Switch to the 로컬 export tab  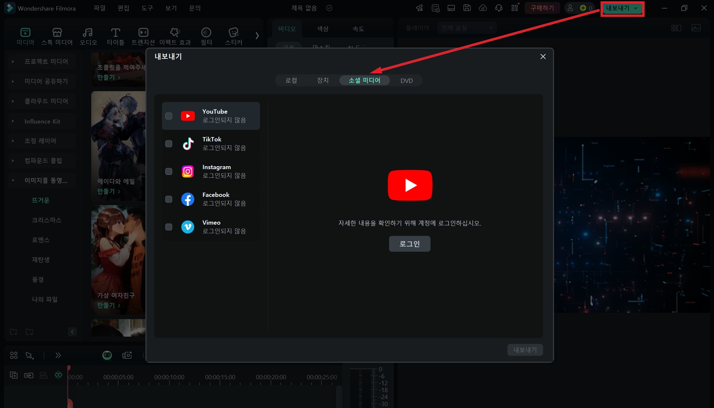click(x=291, y=81)
